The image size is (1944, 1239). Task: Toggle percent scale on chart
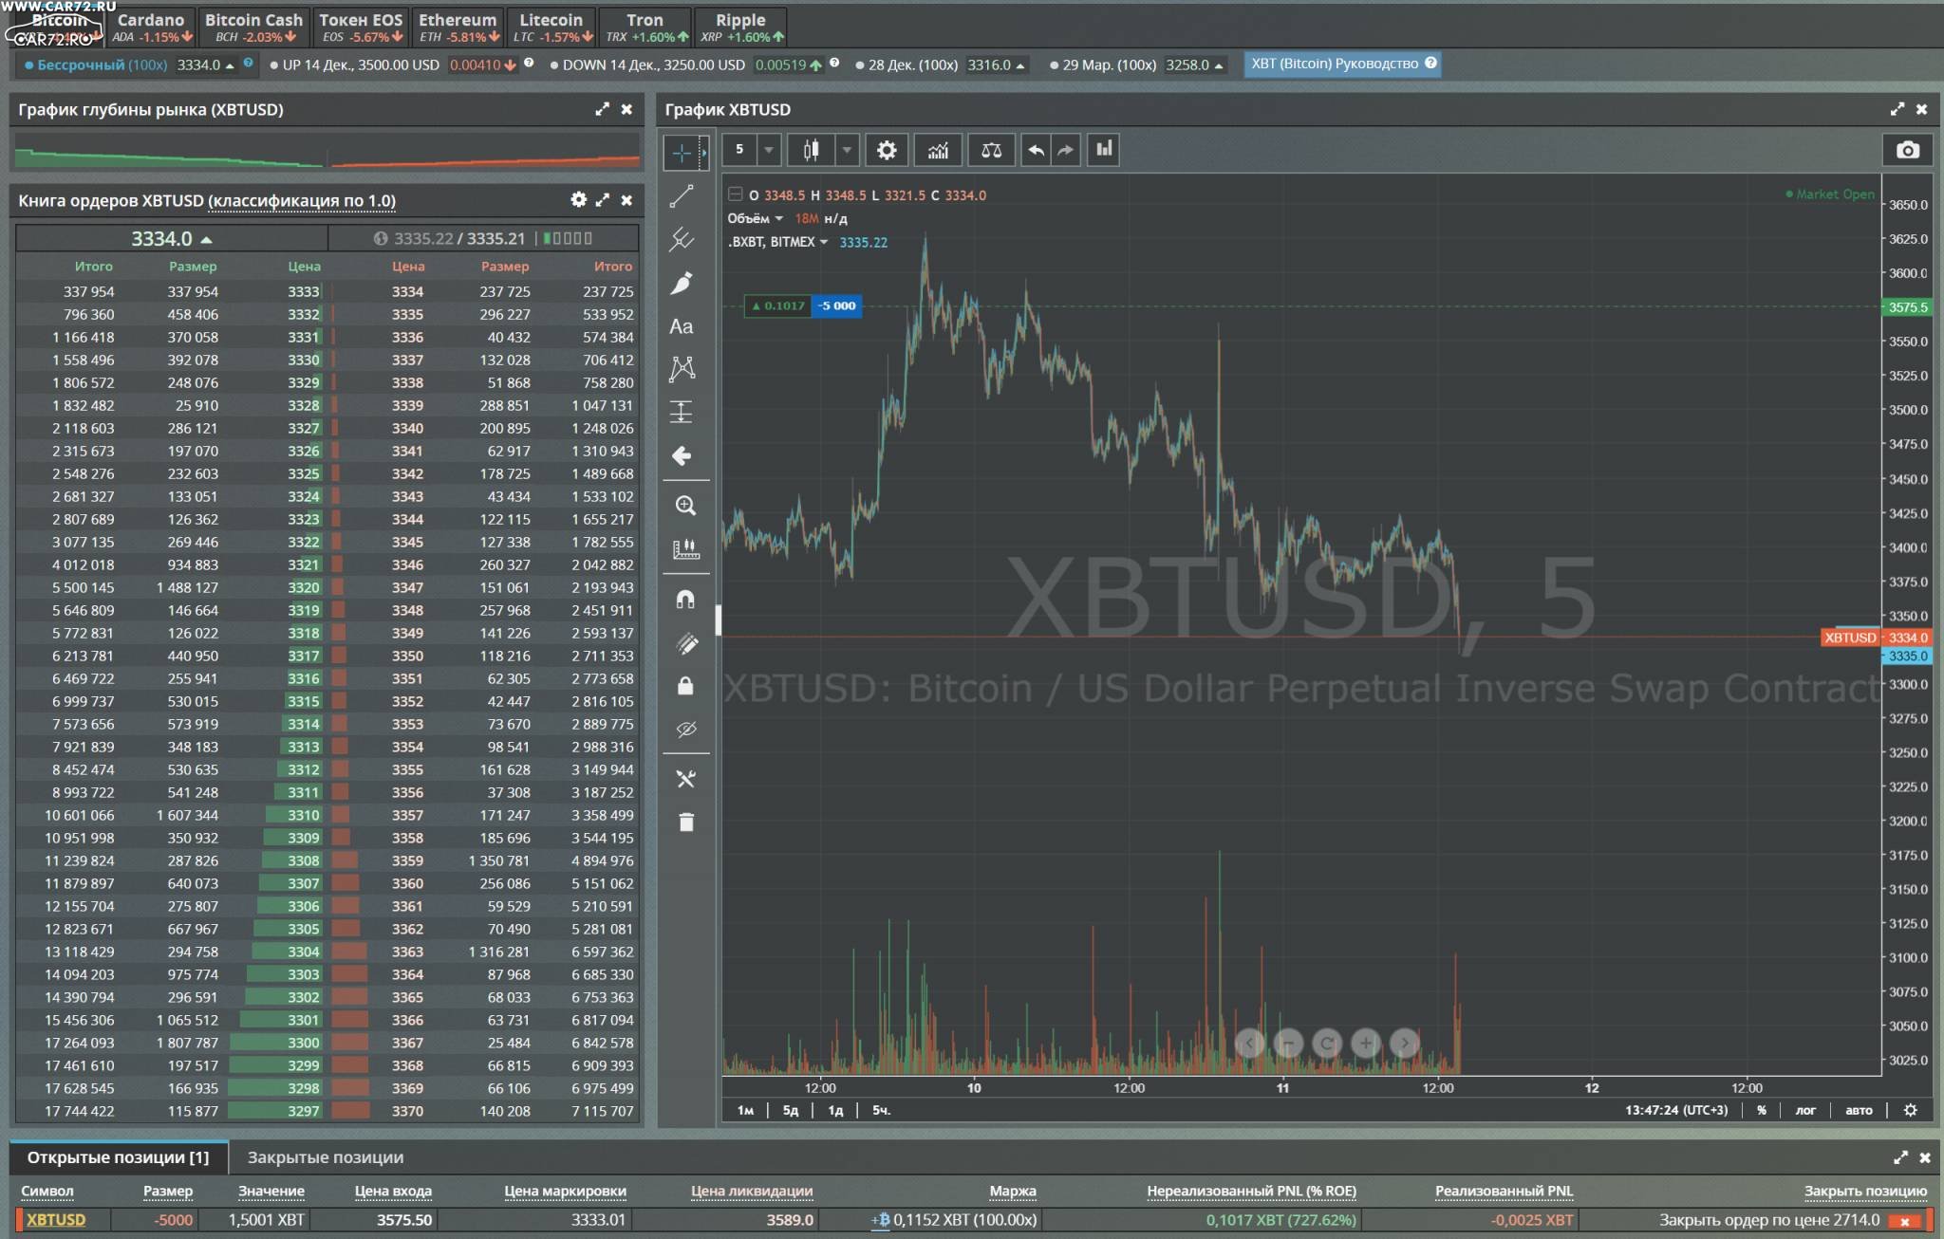tap(1762, 1110)
